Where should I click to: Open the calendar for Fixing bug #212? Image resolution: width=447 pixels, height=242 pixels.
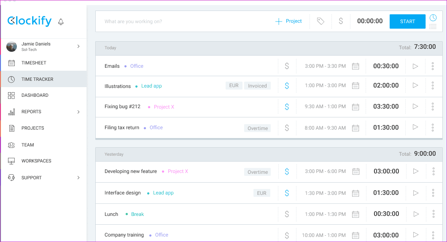click(x=355, y=107)
